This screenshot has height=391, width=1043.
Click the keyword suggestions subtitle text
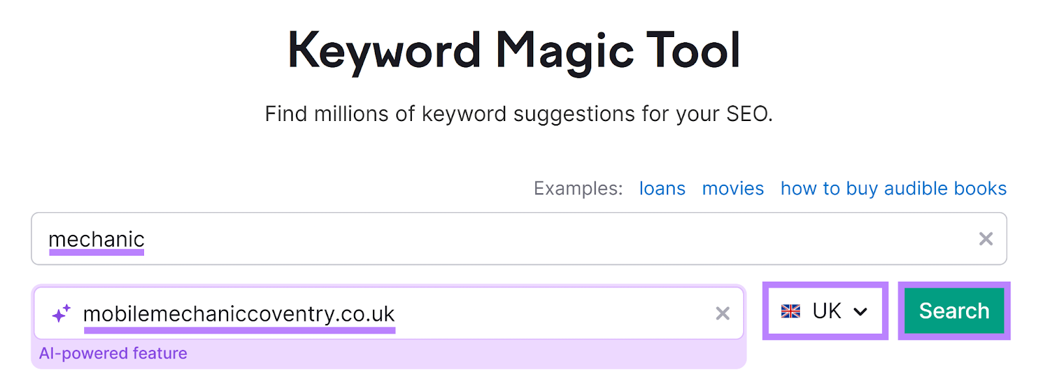tap(520, 114)
